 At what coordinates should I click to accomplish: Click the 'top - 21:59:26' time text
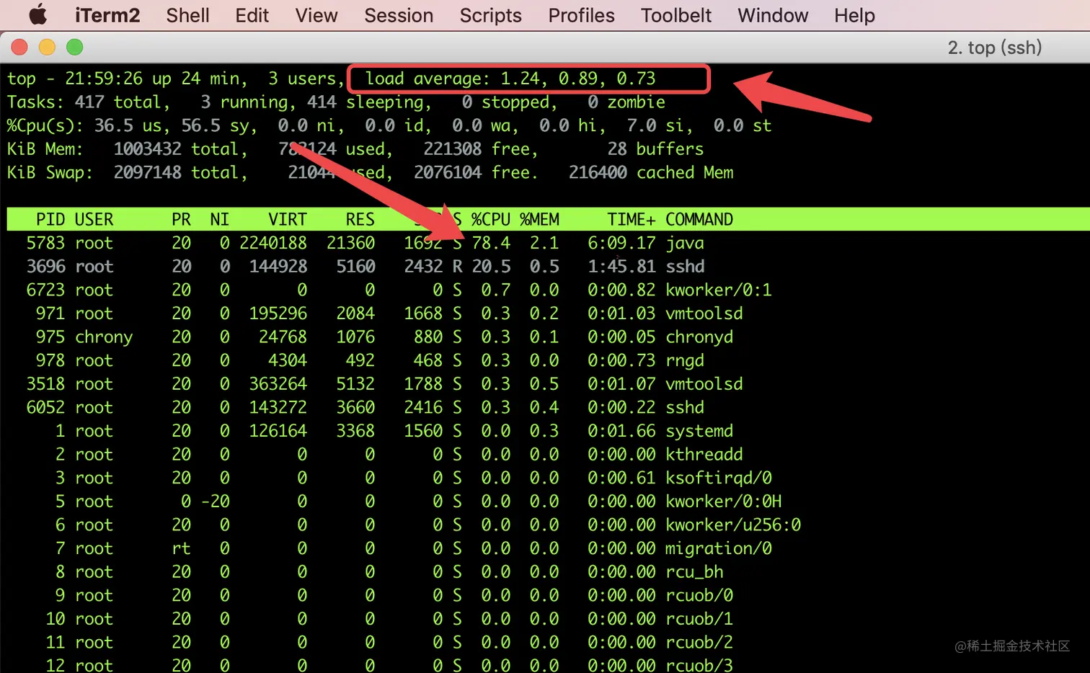75,79
